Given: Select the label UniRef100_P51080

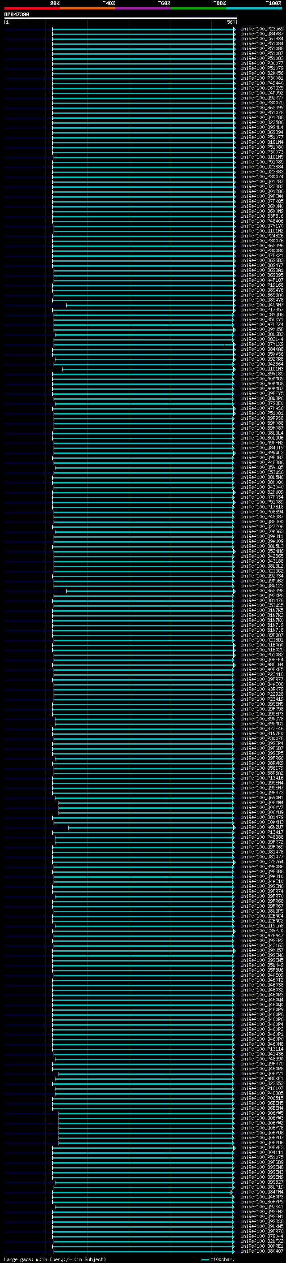Looking at the screenshot, I should [262, 147].
